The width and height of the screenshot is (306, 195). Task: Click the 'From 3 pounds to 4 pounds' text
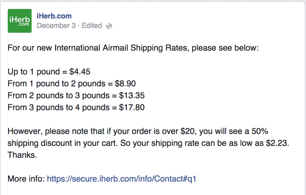click(x=59, y=108)
